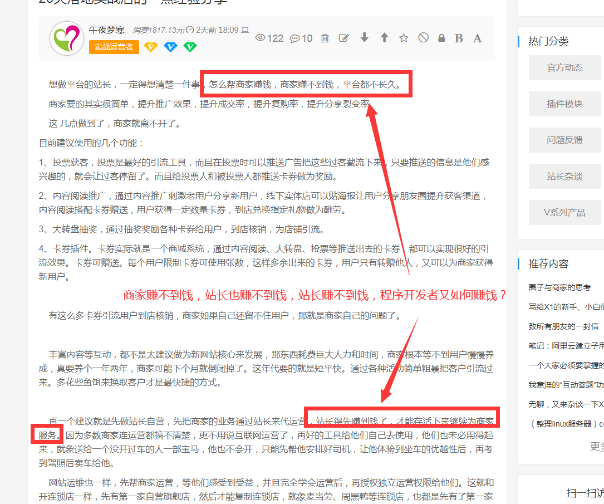Open author name 午夜梦寒 profile
The width and height of the screenshot is (604, 504).
point(106,30)
